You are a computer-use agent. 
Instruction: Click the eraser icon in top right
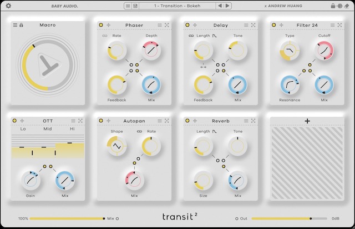point(347,6)
